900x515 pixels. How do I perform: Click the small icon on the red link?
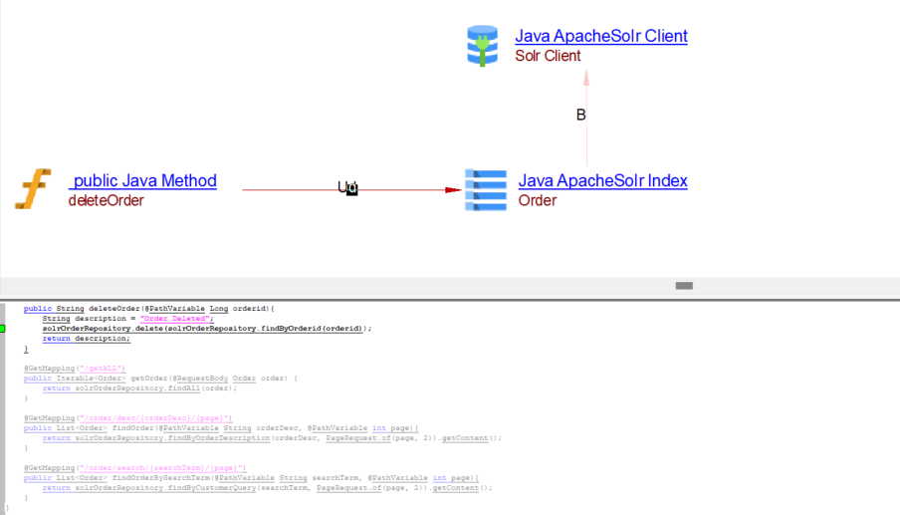[350, 188]
